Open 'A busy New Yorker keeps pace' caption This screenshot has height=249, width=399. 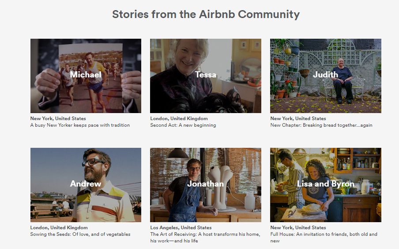(x=80, y=125)
